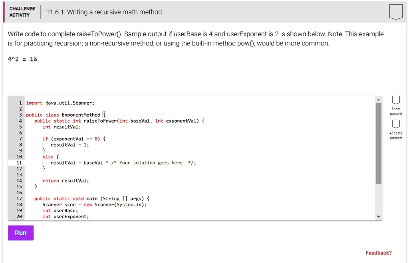
Task: Click the scrollbar down arrow in the editor
Action: pyautogui.click(x=379, y=216)
